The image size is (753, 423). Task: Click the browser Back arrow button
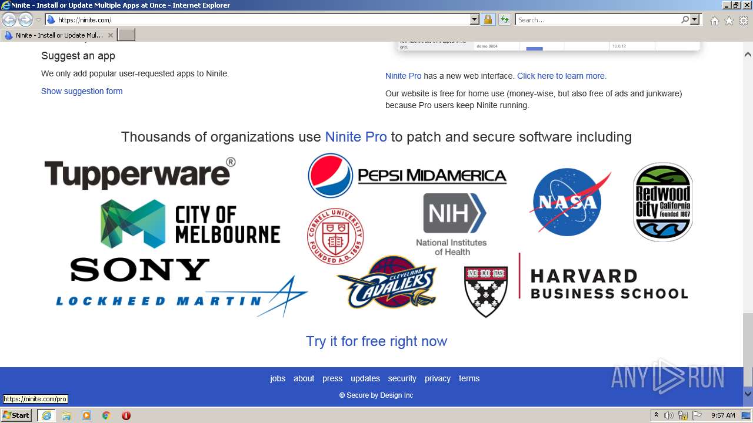pos(9,20)
